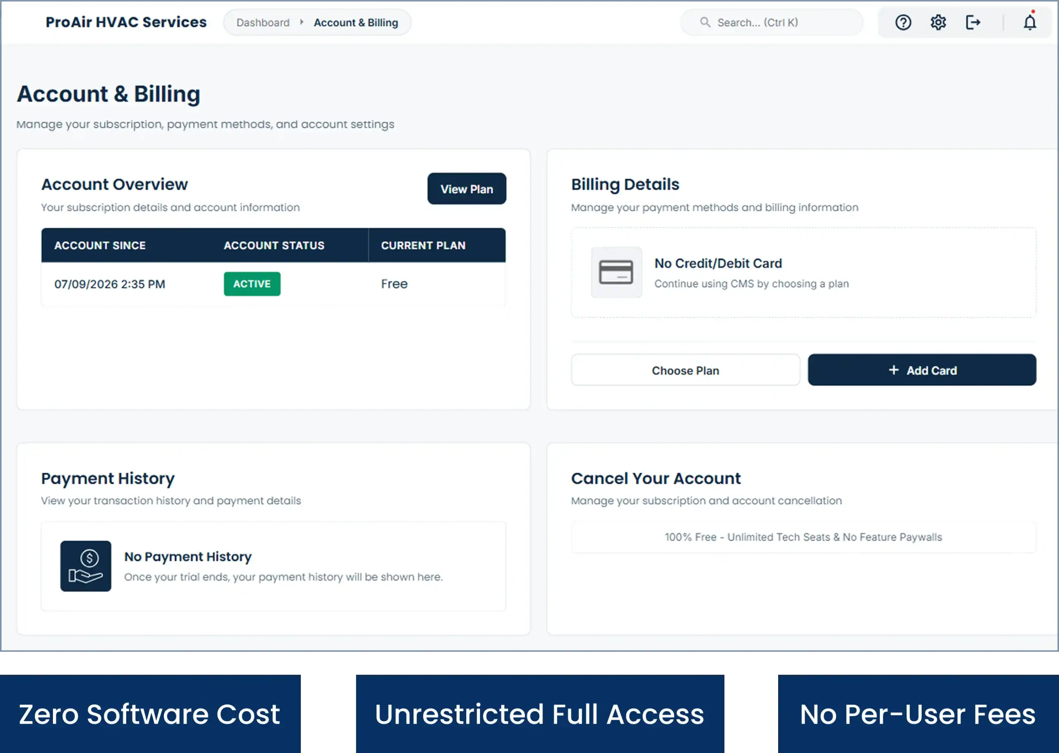The width and height of the screenshot is (1059, 753).
Task: Click the Account Overview heading
Action: pyautogui.click(x=114, y=184)
